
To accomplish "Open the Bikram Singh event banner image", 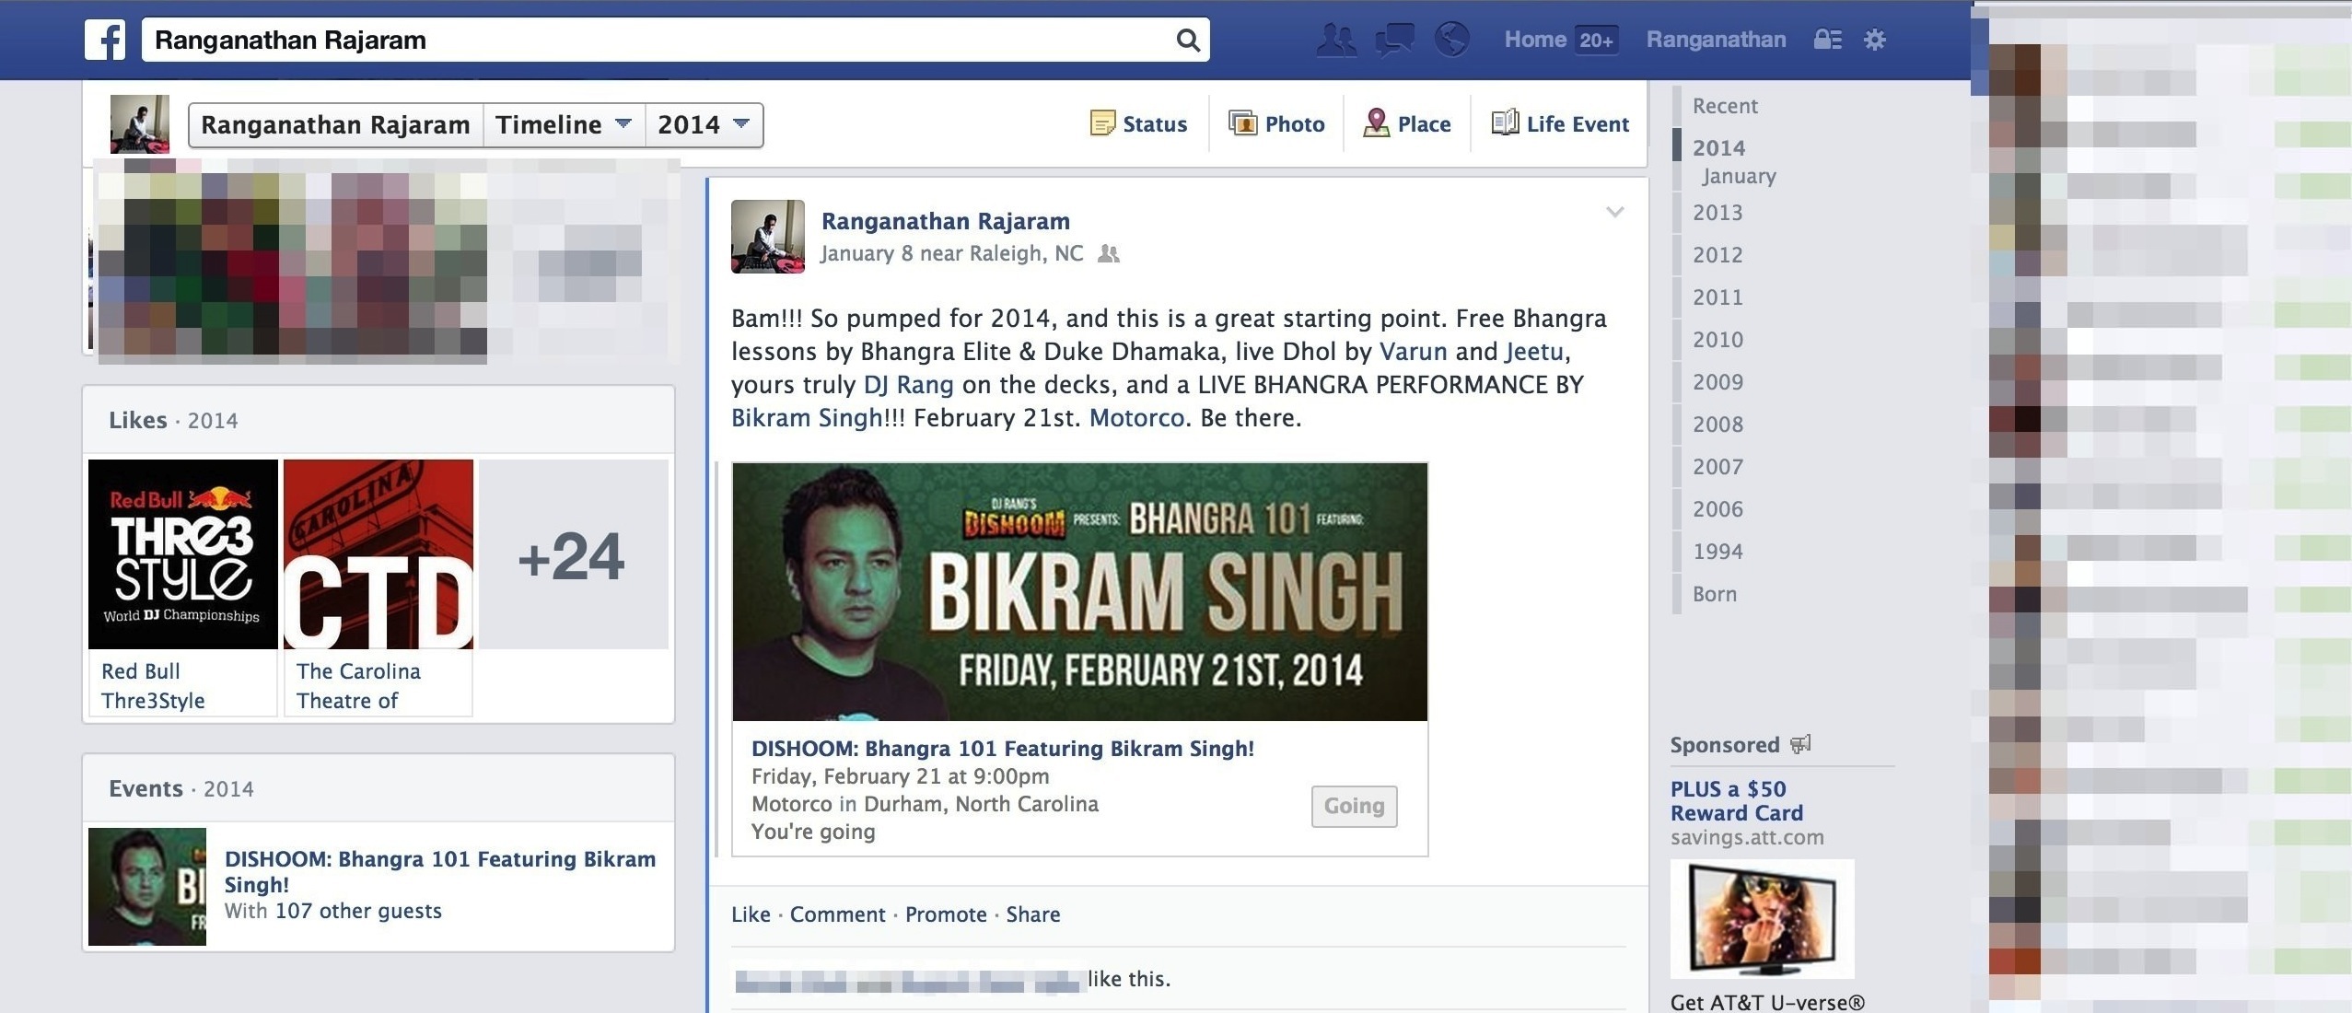I will click(1079, 592).
